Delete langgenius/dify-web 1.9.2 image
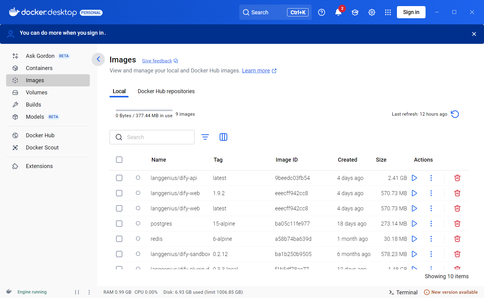Screen dimensions: 484x298 457,193
